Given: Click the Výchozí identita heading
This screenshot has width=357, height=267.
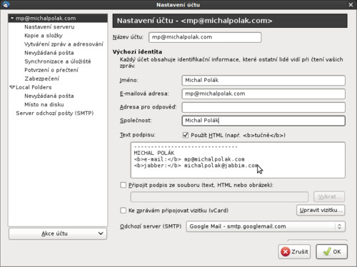Looking at the screenshot, I should pos(137,51).
